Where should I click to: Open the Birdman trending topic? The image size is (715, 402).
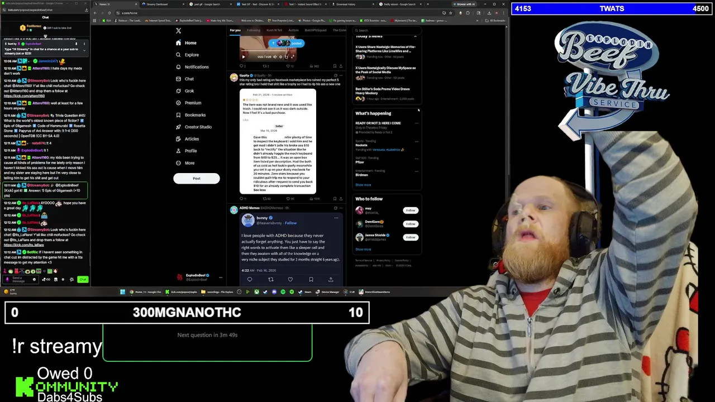coord(361,175)
